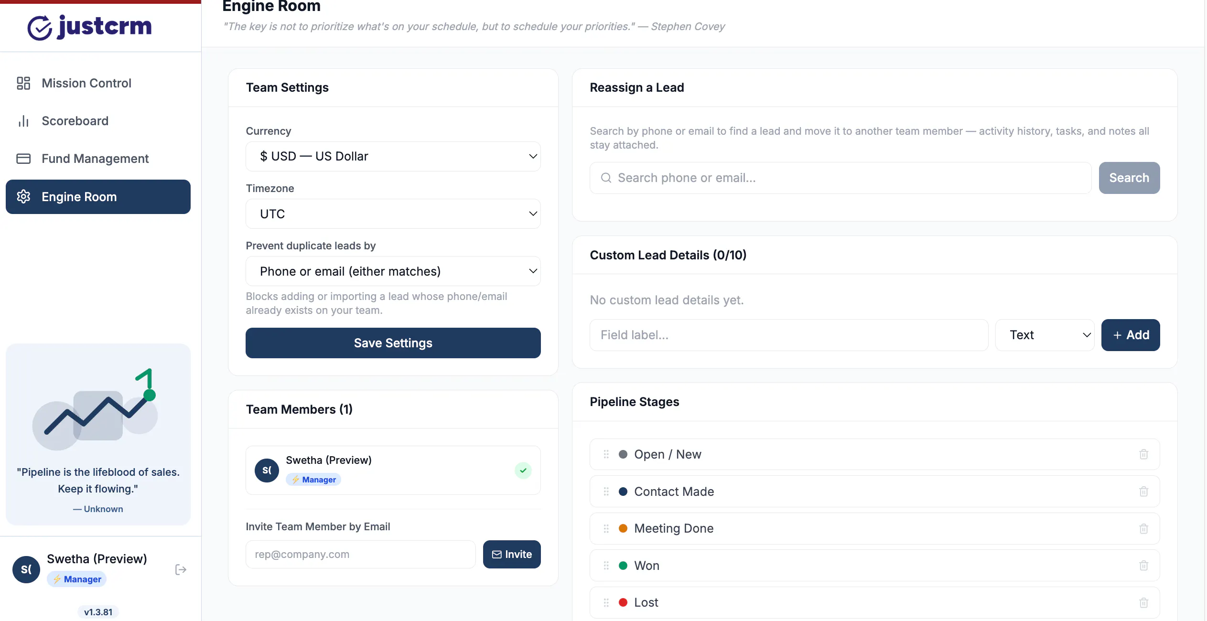Open Mission Control dashboard icon

point(23,83)
